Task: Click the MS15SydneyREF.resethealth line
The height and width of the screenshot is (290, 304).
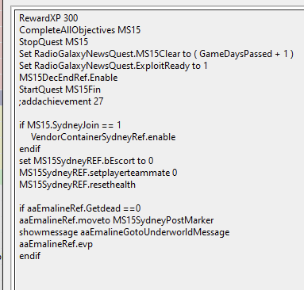Action: 77,185
